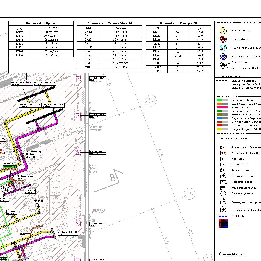
Task: Click the yellow 'Raum unbeheizt' room marker
Action: [x=223, y=31]
